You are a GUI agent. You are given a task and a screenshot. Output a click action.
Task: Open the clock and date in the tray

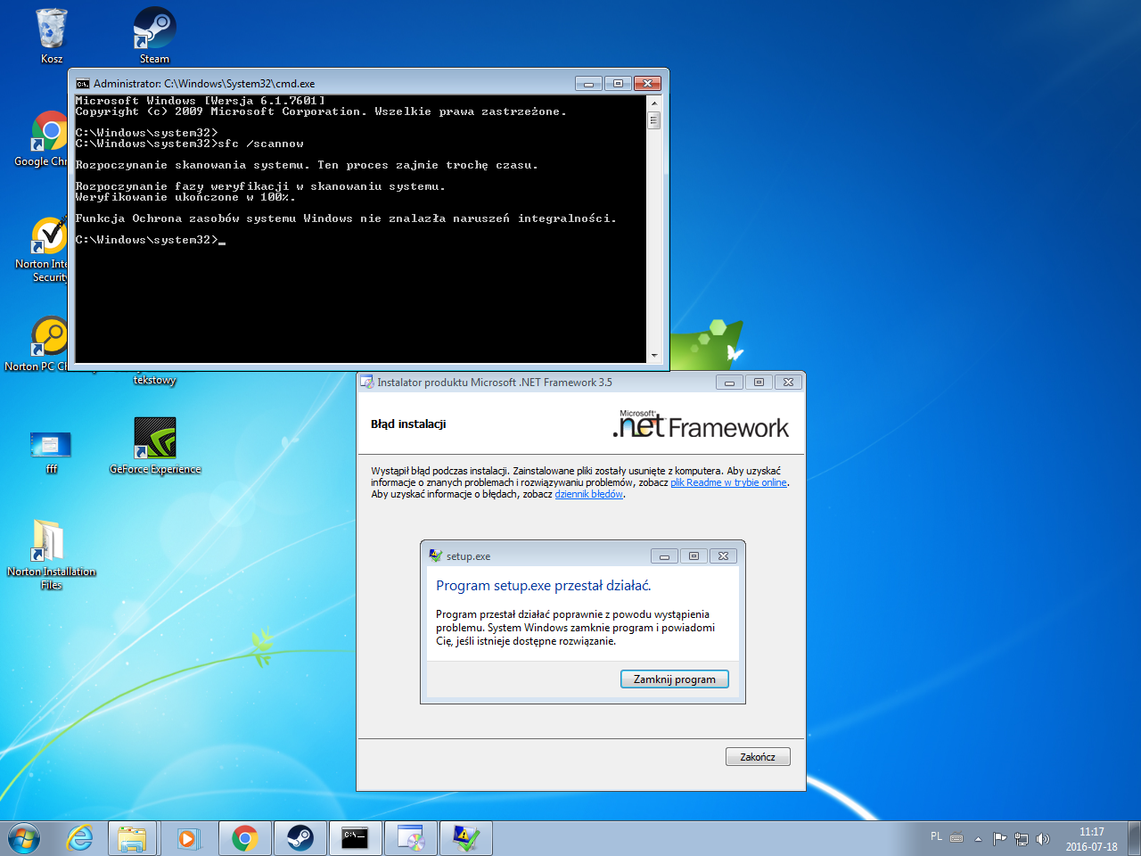point(1092,839)
